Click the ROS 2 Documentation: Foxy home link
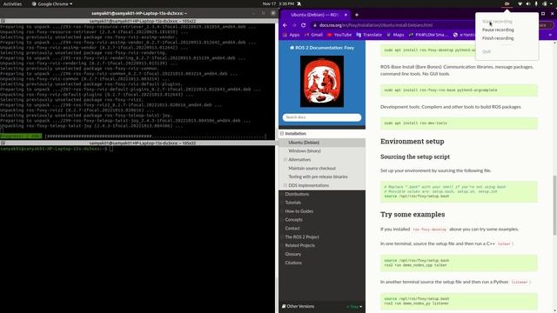Image resolution: width=557 pixels, height=313 pixels. pos(322,48)
